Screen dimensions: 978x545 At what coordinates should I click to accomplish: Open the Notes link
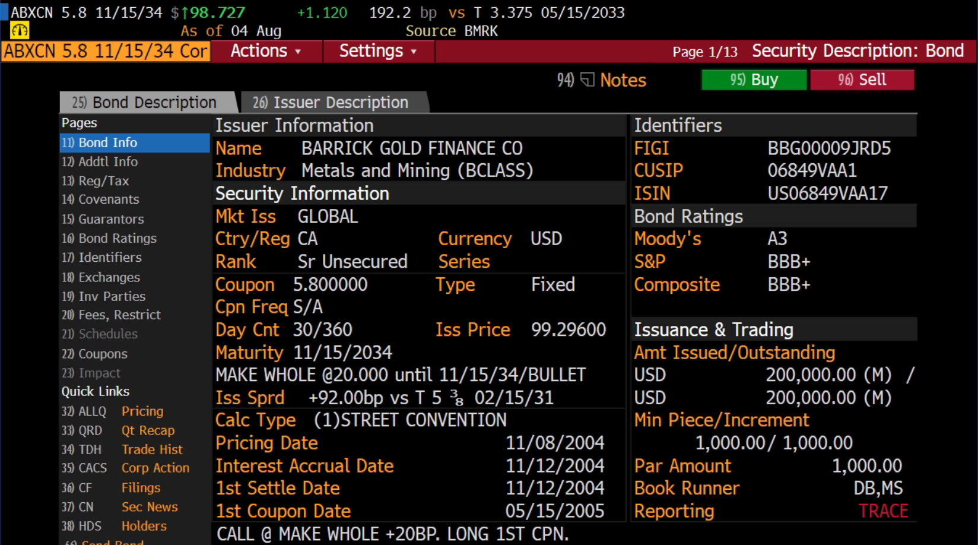tap(623, 80)
